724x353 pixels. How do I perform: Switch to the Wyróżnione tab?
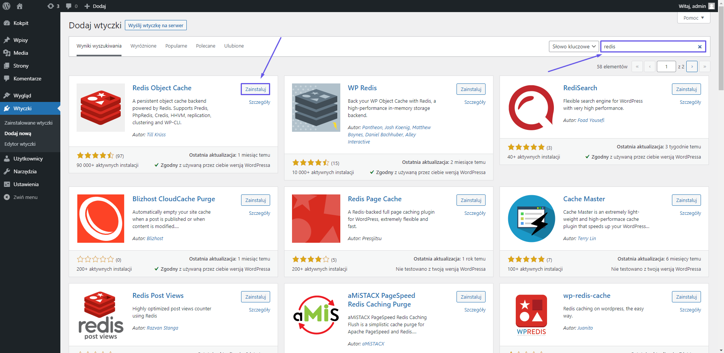pos(143,46)
